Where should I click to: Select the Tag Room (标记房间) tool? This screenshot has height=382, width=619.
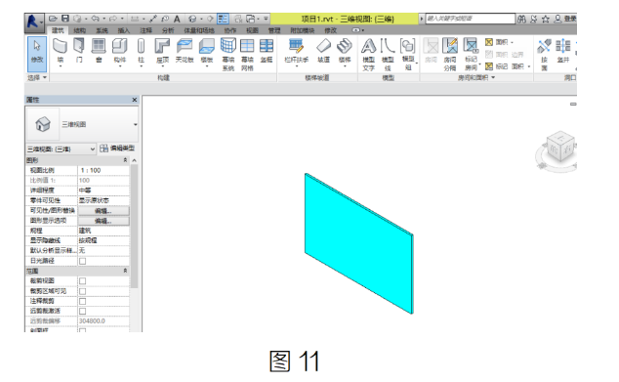(471, 54)
